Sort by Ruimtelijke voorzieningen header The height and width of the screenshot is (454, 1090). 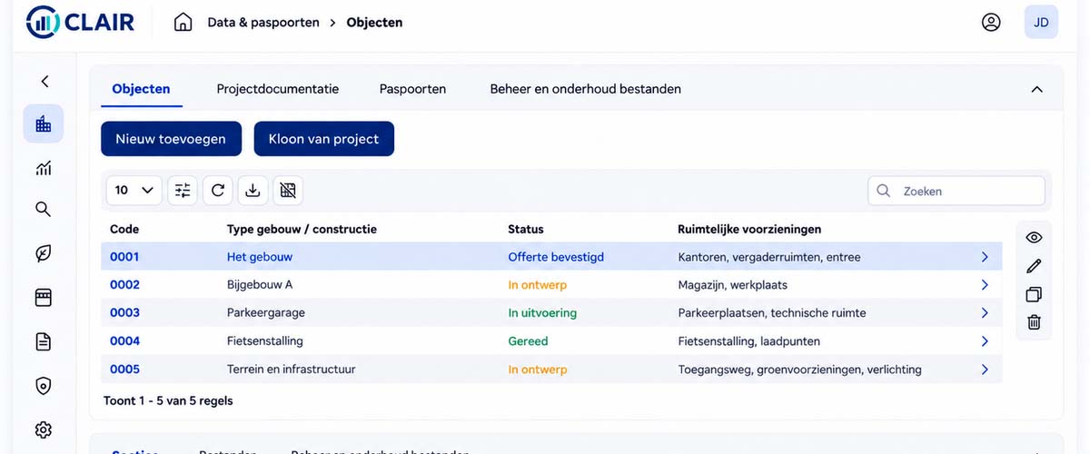pyautogui.click(x=749, y=230)
